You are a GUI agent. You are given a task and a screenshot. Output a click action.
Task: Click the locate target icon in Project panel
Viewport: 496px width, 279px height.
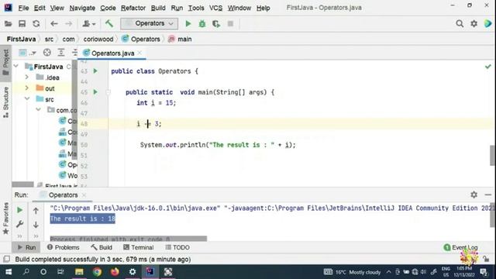(47, 53)
